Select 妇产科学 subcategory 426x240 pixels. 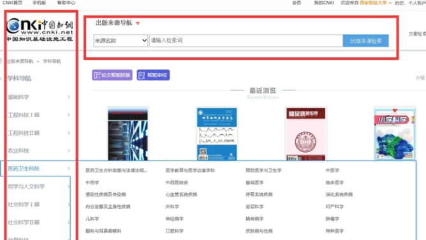(334, 207)
